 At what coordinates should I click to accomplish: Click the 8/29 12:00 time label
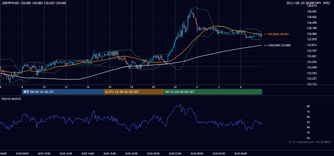tap(66, 154)
